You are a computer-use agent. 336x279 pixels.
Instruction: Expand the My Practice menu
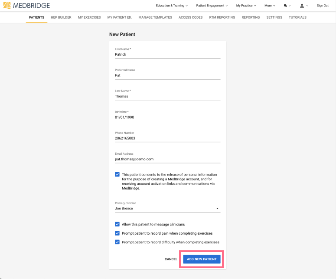coord(246,6)
